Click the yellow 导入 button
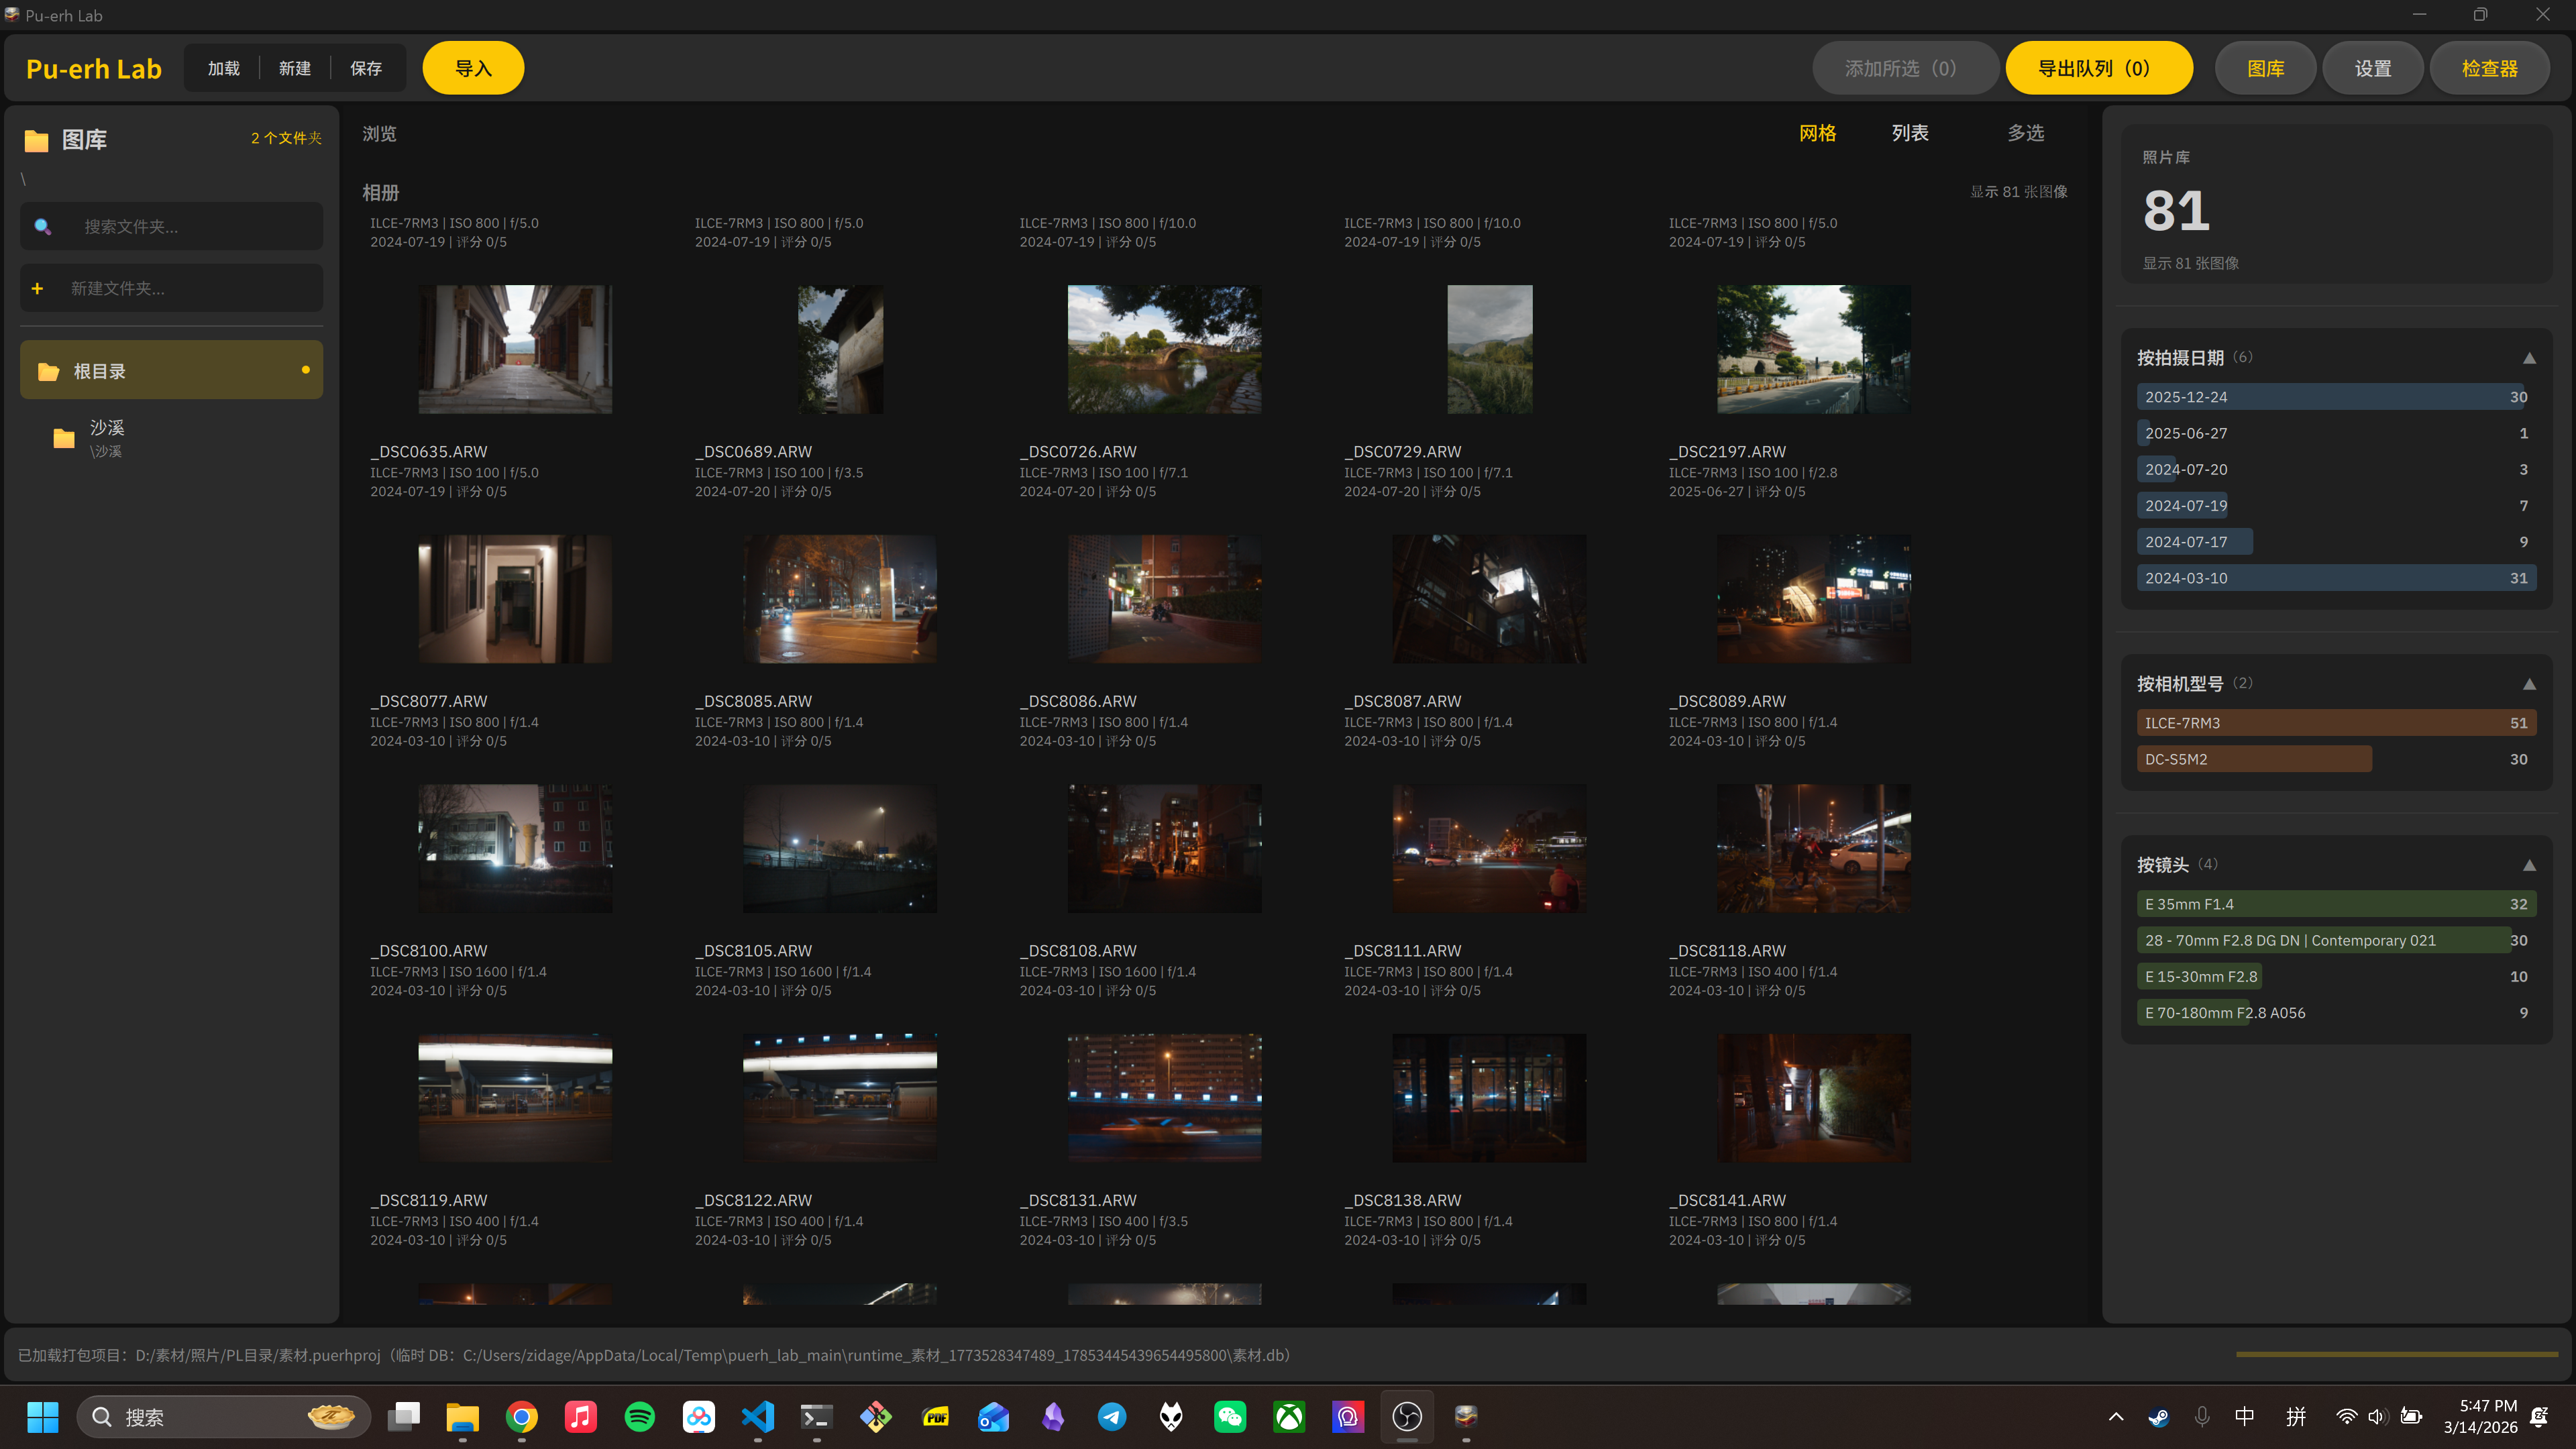This screenshot has width=2576, height=1449. [x=473, y=68]
